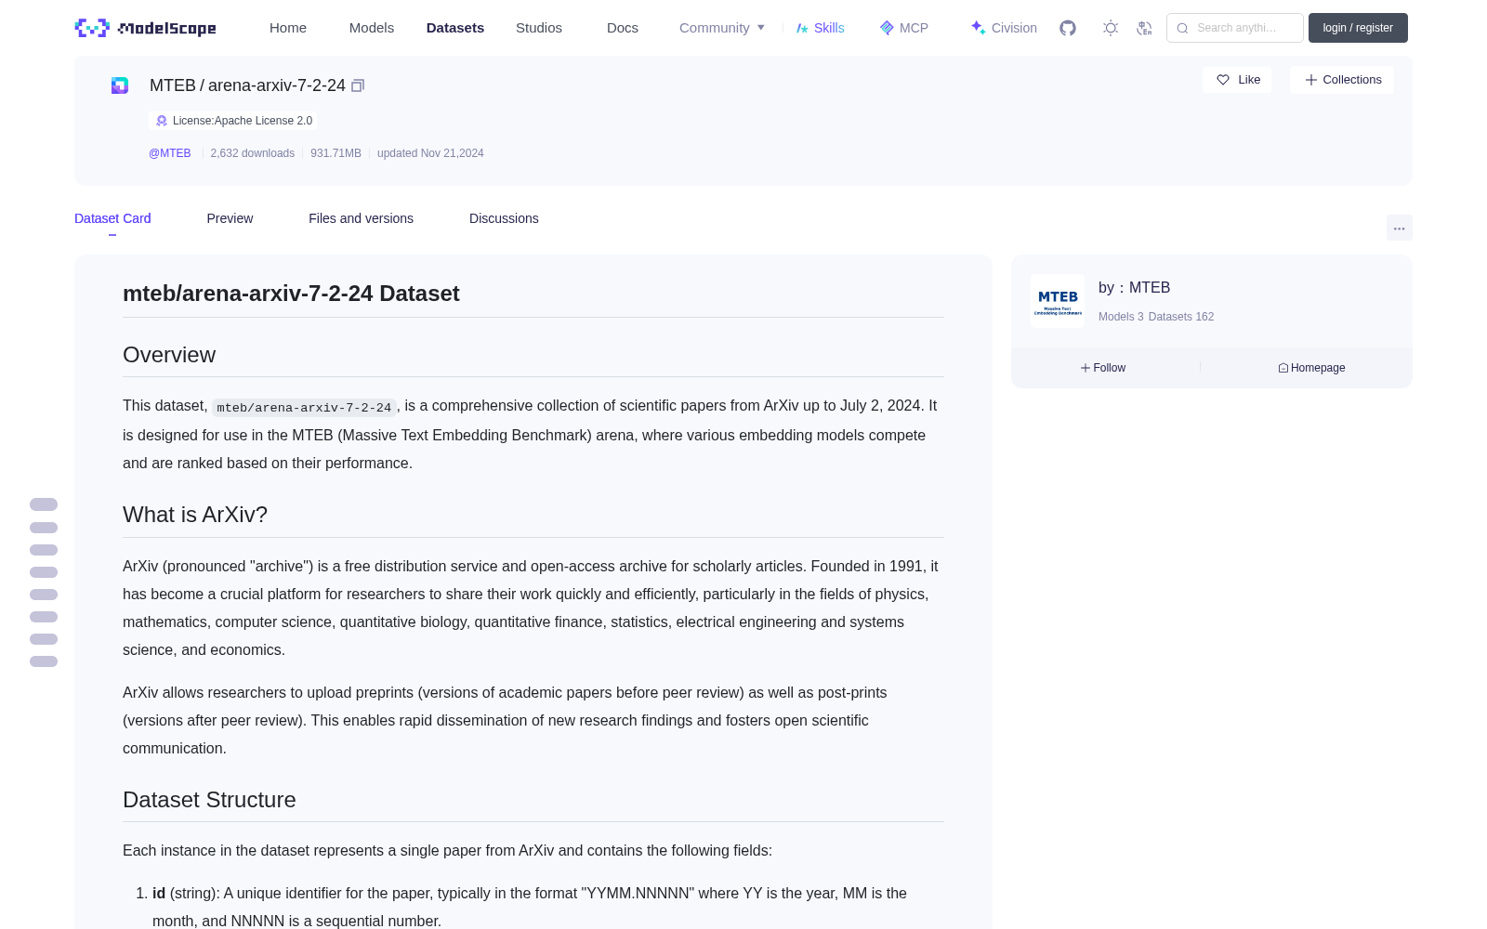Viewport: 1487px width, 929px height.
Task: Expand the Community dropdown menu
Action: point(722,28)
